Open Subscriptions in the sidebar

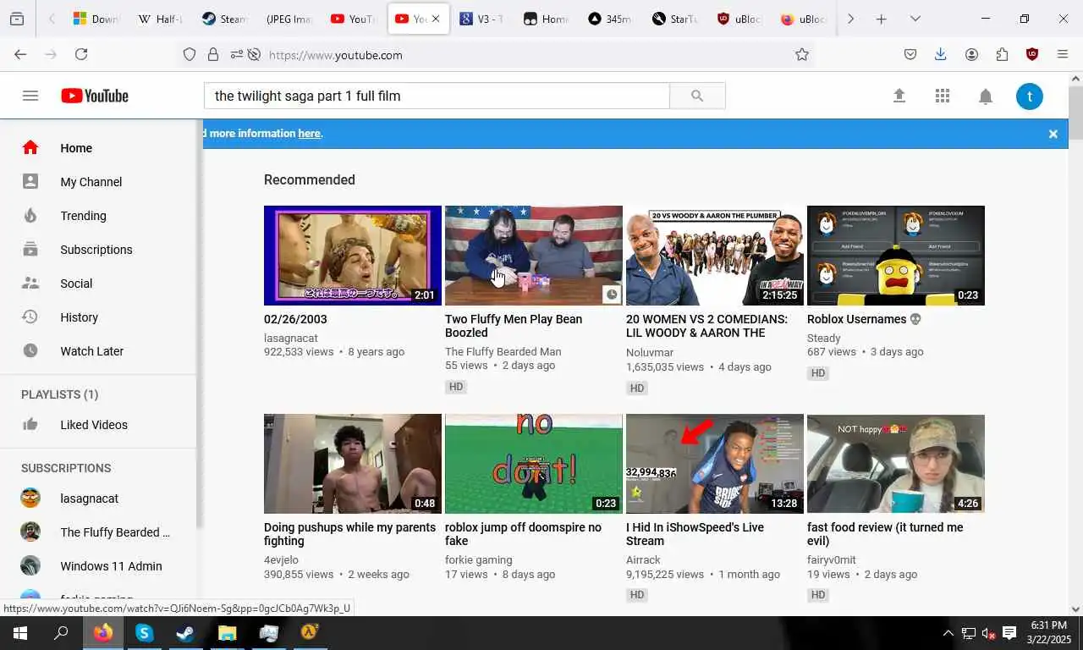coord(98,250)
